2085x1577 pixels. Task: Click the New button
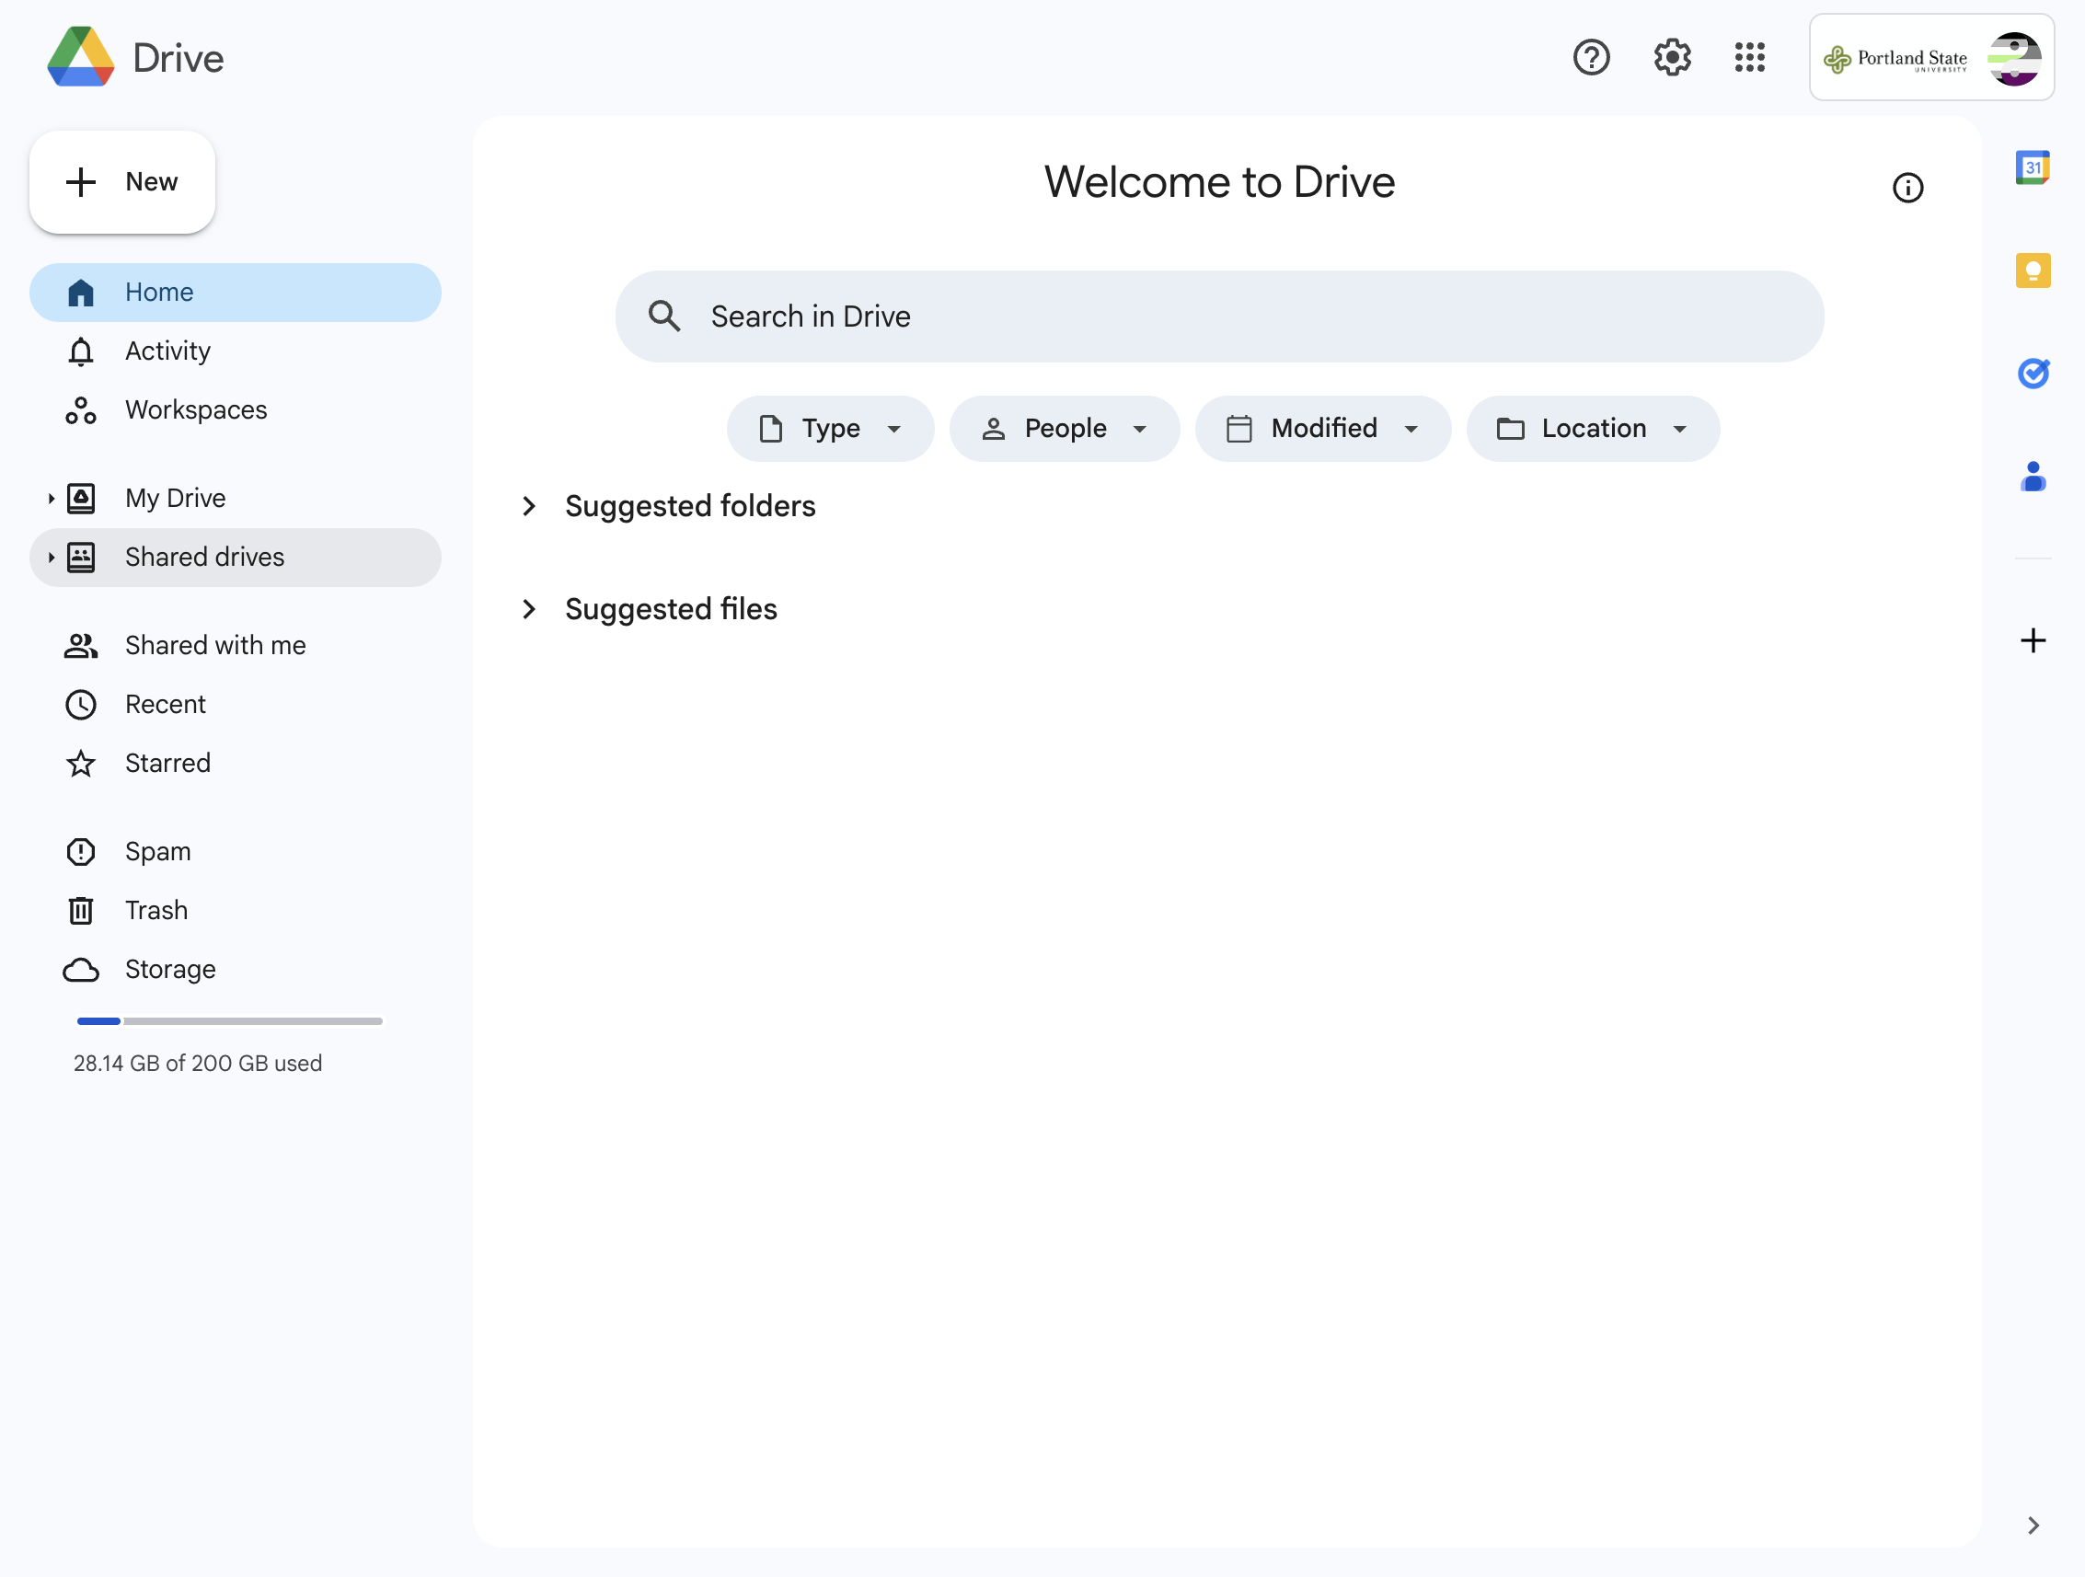pyautogui.click(x=122, y=182)
